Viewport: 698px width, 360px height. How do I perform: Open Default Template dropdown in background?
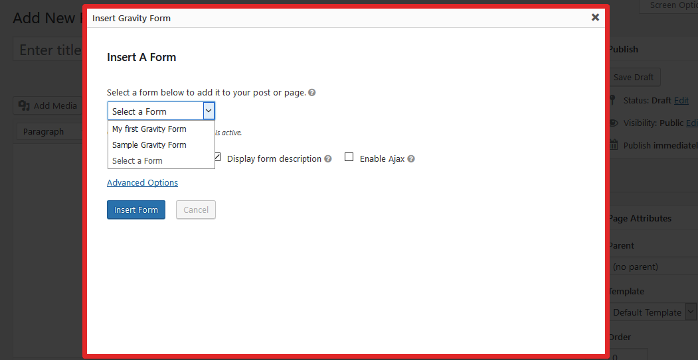(652, 312)
